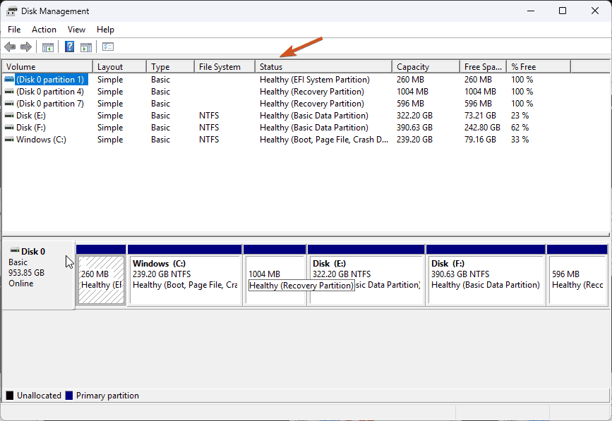Click the 322.20 GB capacity cell
This screenshot has width=612, height=421.
point(414,116)
